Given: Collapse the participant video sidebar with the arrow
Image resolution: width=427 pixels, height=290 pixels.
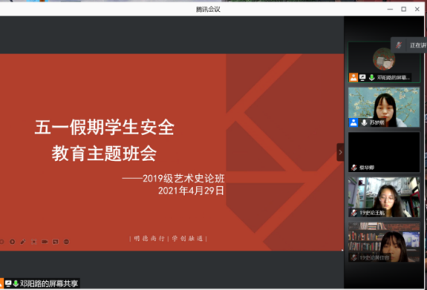Looking at the screenshot, I should (x=340, y=152).
